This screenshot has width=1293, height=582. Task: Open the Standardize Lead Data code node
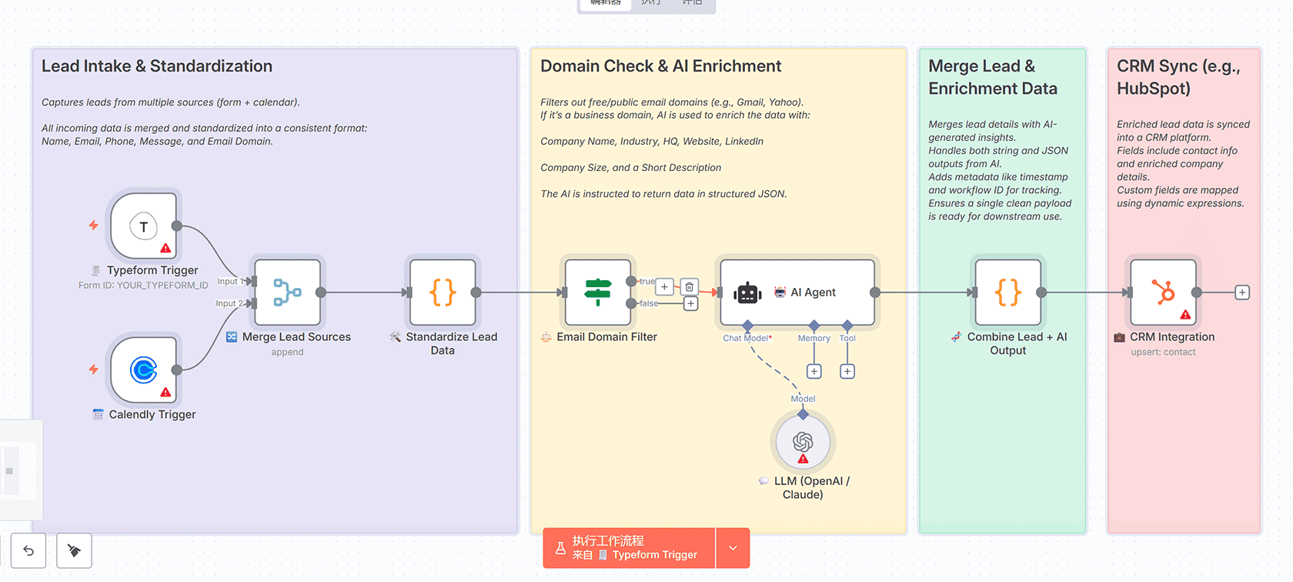pyautogui.click(x=443, y=293)
